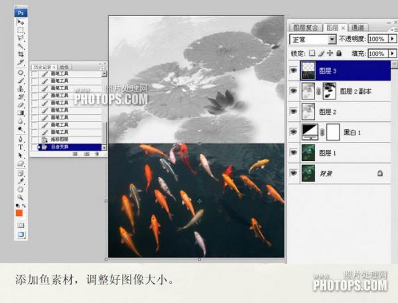The width and height of the screenshot is (398, 303).
Task: Enable lock transparent pixels
Action: 312,53
